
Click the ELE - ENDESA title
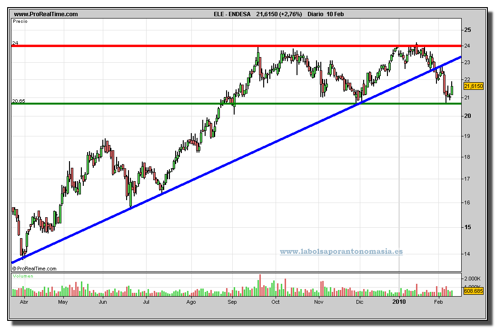pyautogui.click(x=232, y=14)
